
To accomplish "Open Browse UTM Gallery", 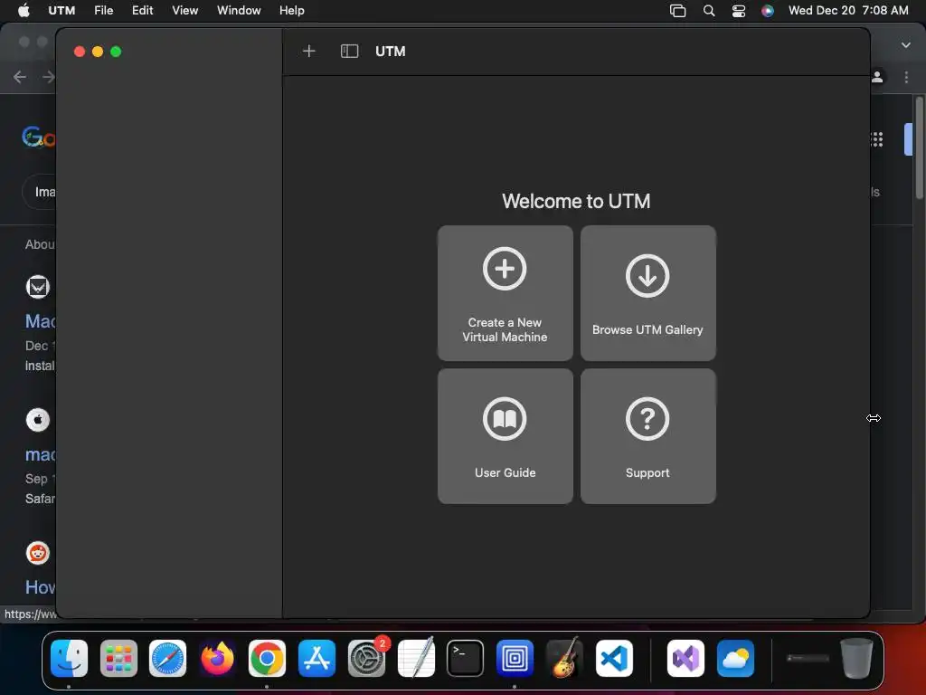I will 647,293.
